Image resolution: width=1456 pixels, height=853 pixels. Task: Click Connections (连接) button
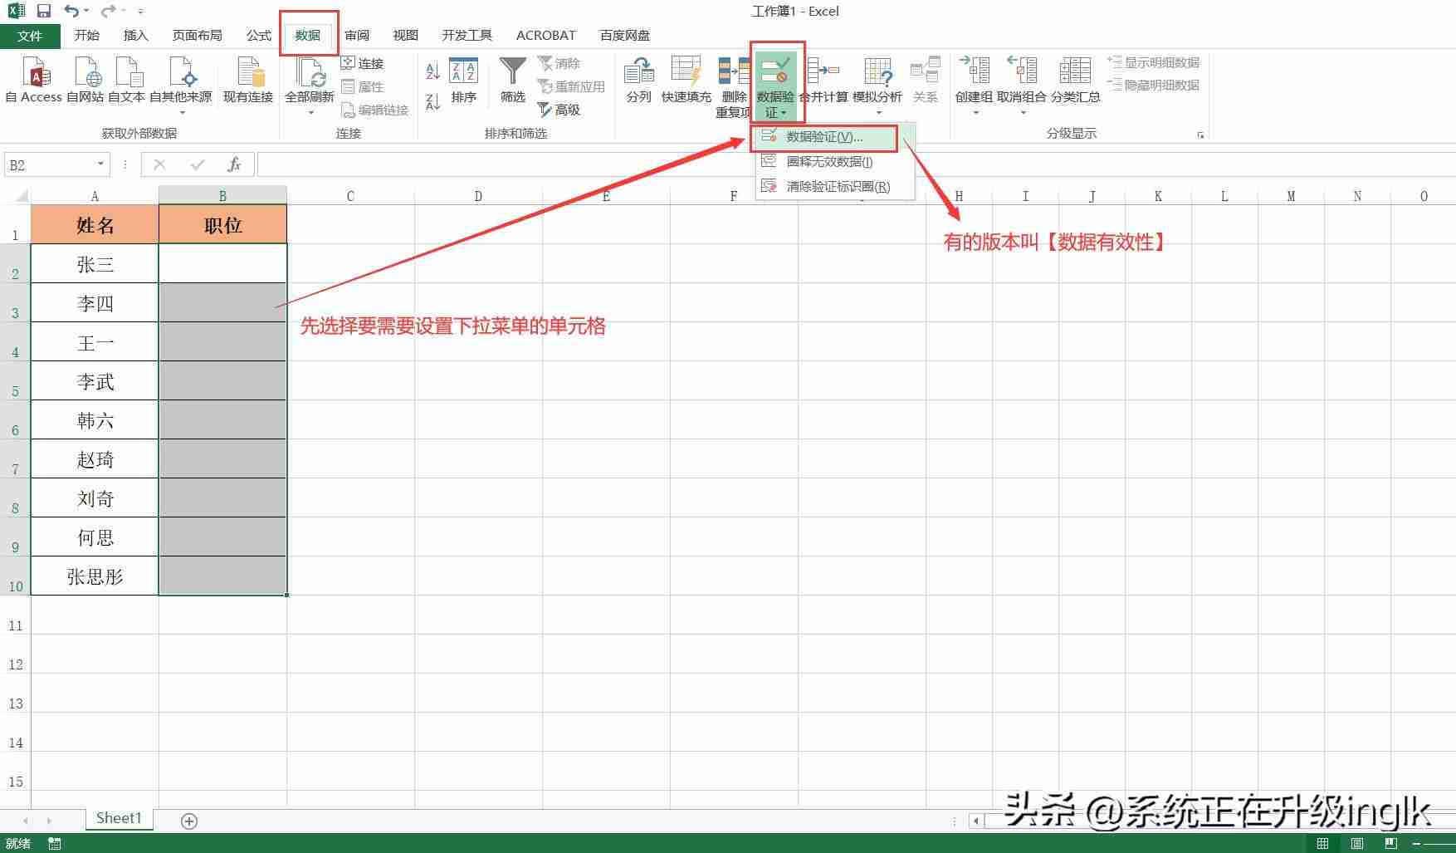362,63
